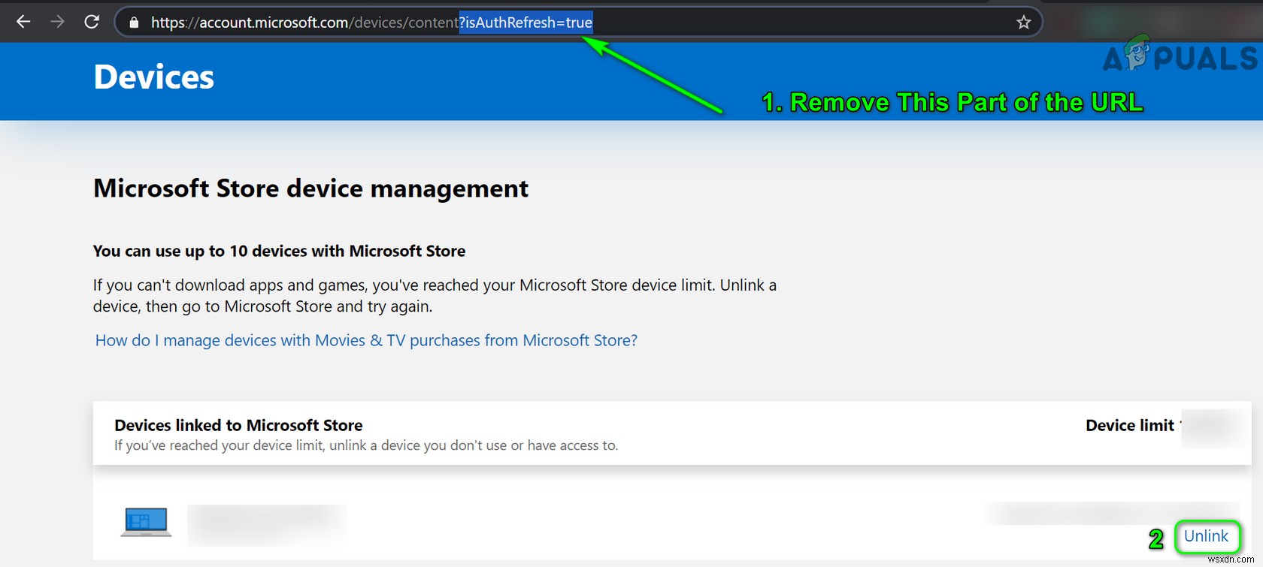Click the 'If you can't download apps and games' paragraph
Screen dimensions: 1263x567
(435, 296)
